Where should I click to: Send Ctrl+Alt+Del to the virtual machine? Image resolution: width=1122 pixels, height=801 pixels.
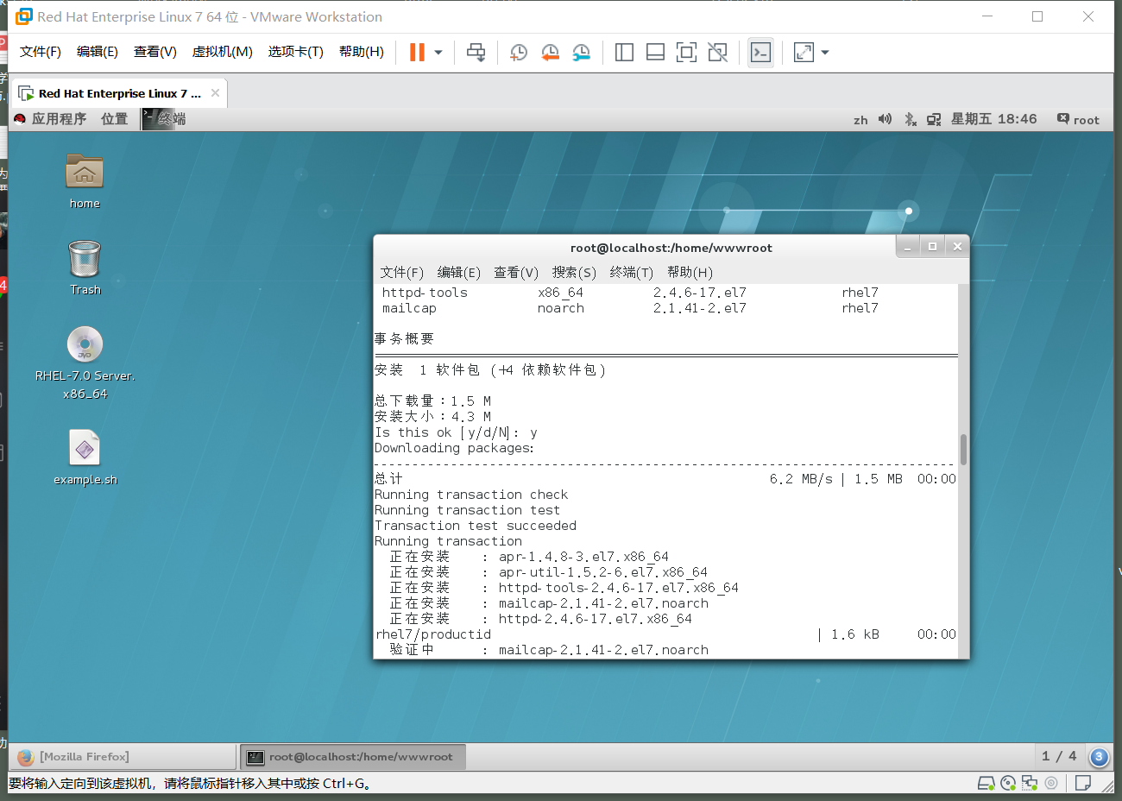[x=476, y=53]
